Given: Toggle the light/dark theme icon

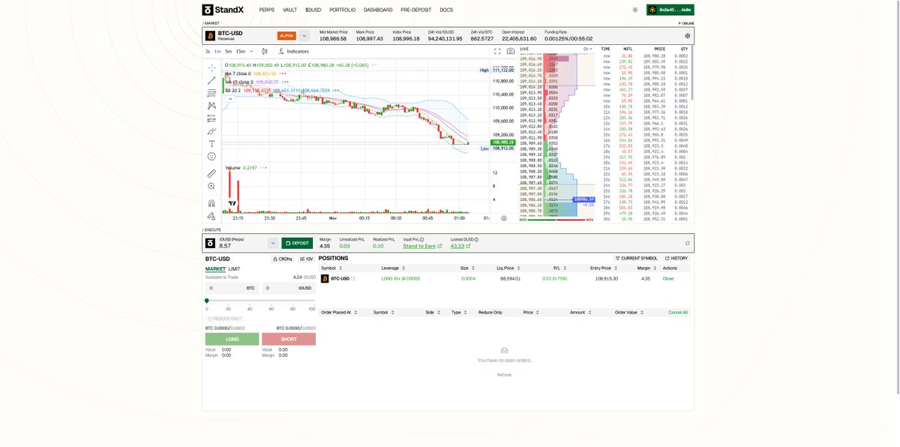Looking at the screenshot, I should click(635, 10).
